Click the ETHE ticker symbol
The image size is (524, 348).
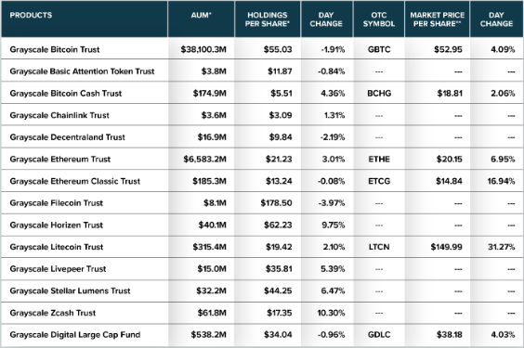pos(379,160)
